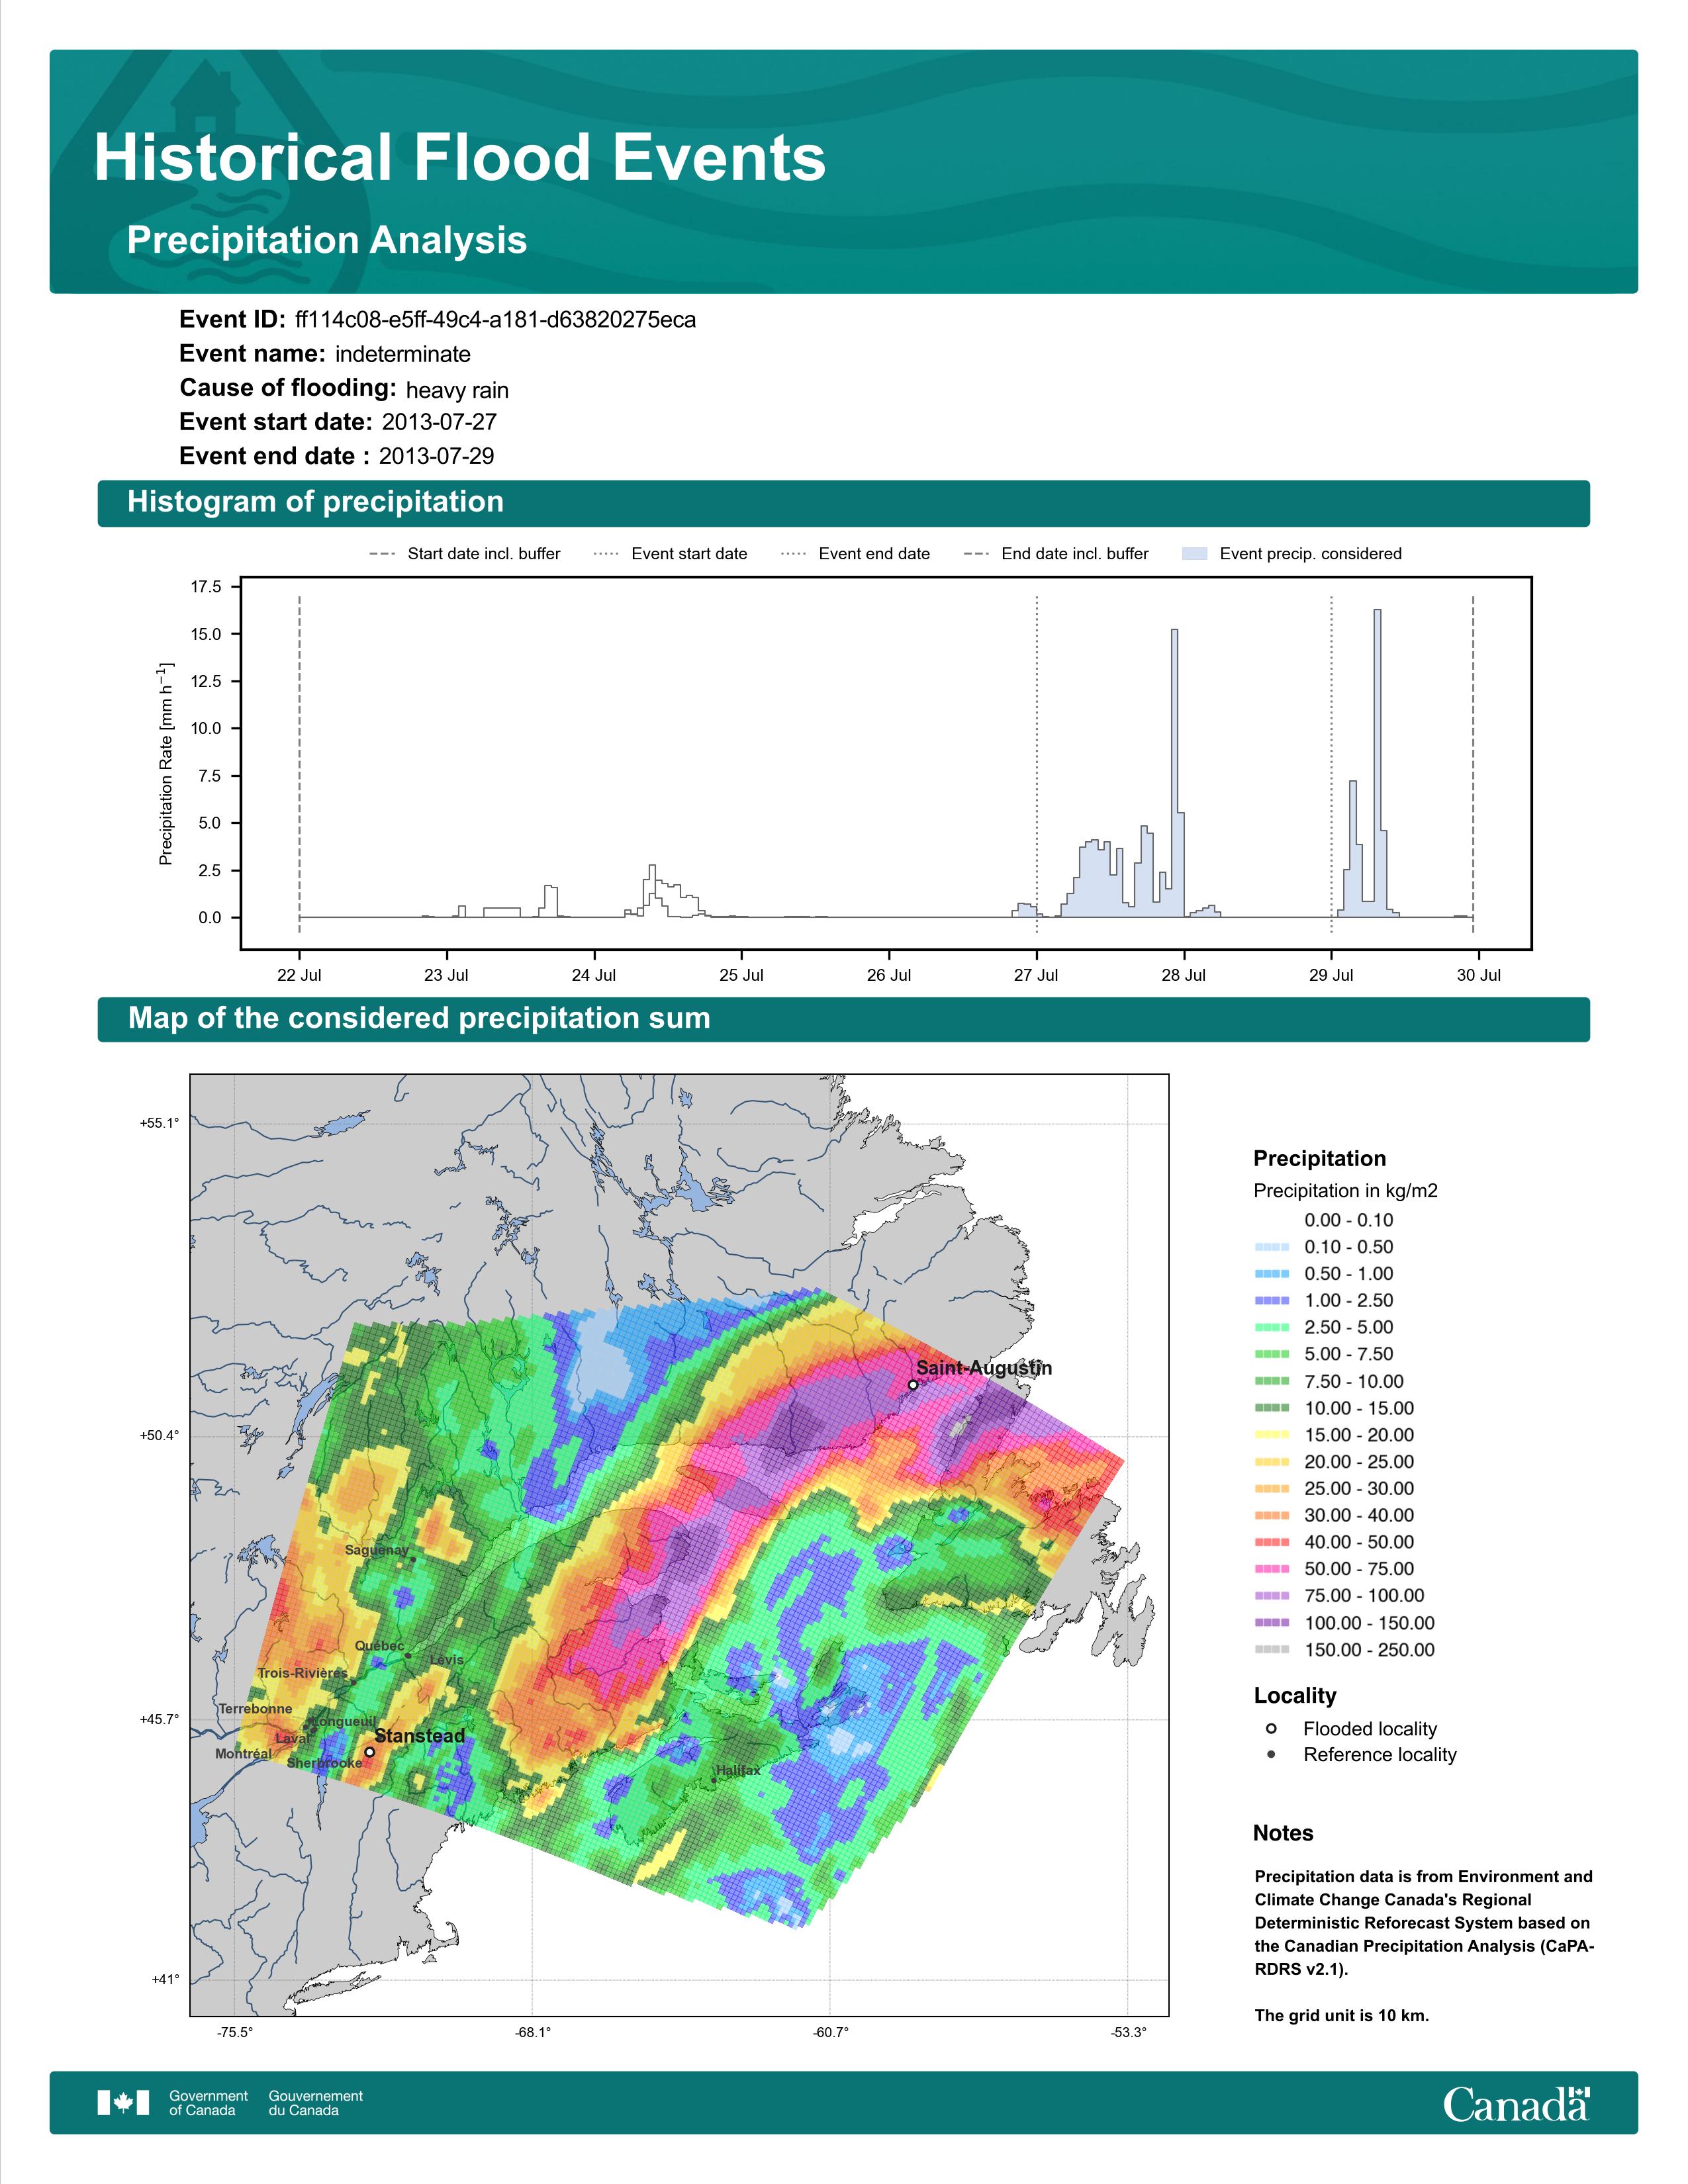Image resolution: width=1688 pixels, height=2184 pixels.
Task: Click the 50.00 - 75.00 pink legend swatch
Action: tap(1271, 1569)
